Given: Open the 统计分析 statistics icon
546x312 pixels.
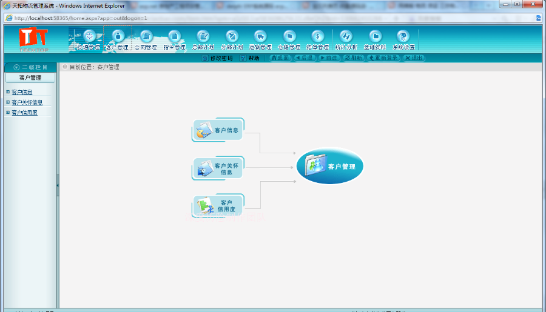Looking at the screenshot, I should coord(346,36).
